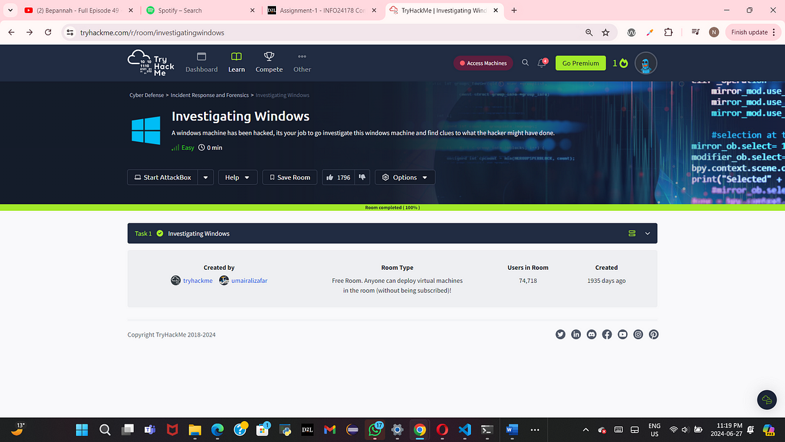Click the Room completed progress bar
The height and width of the screenshot is (442, 785).
tap(392, 208)
